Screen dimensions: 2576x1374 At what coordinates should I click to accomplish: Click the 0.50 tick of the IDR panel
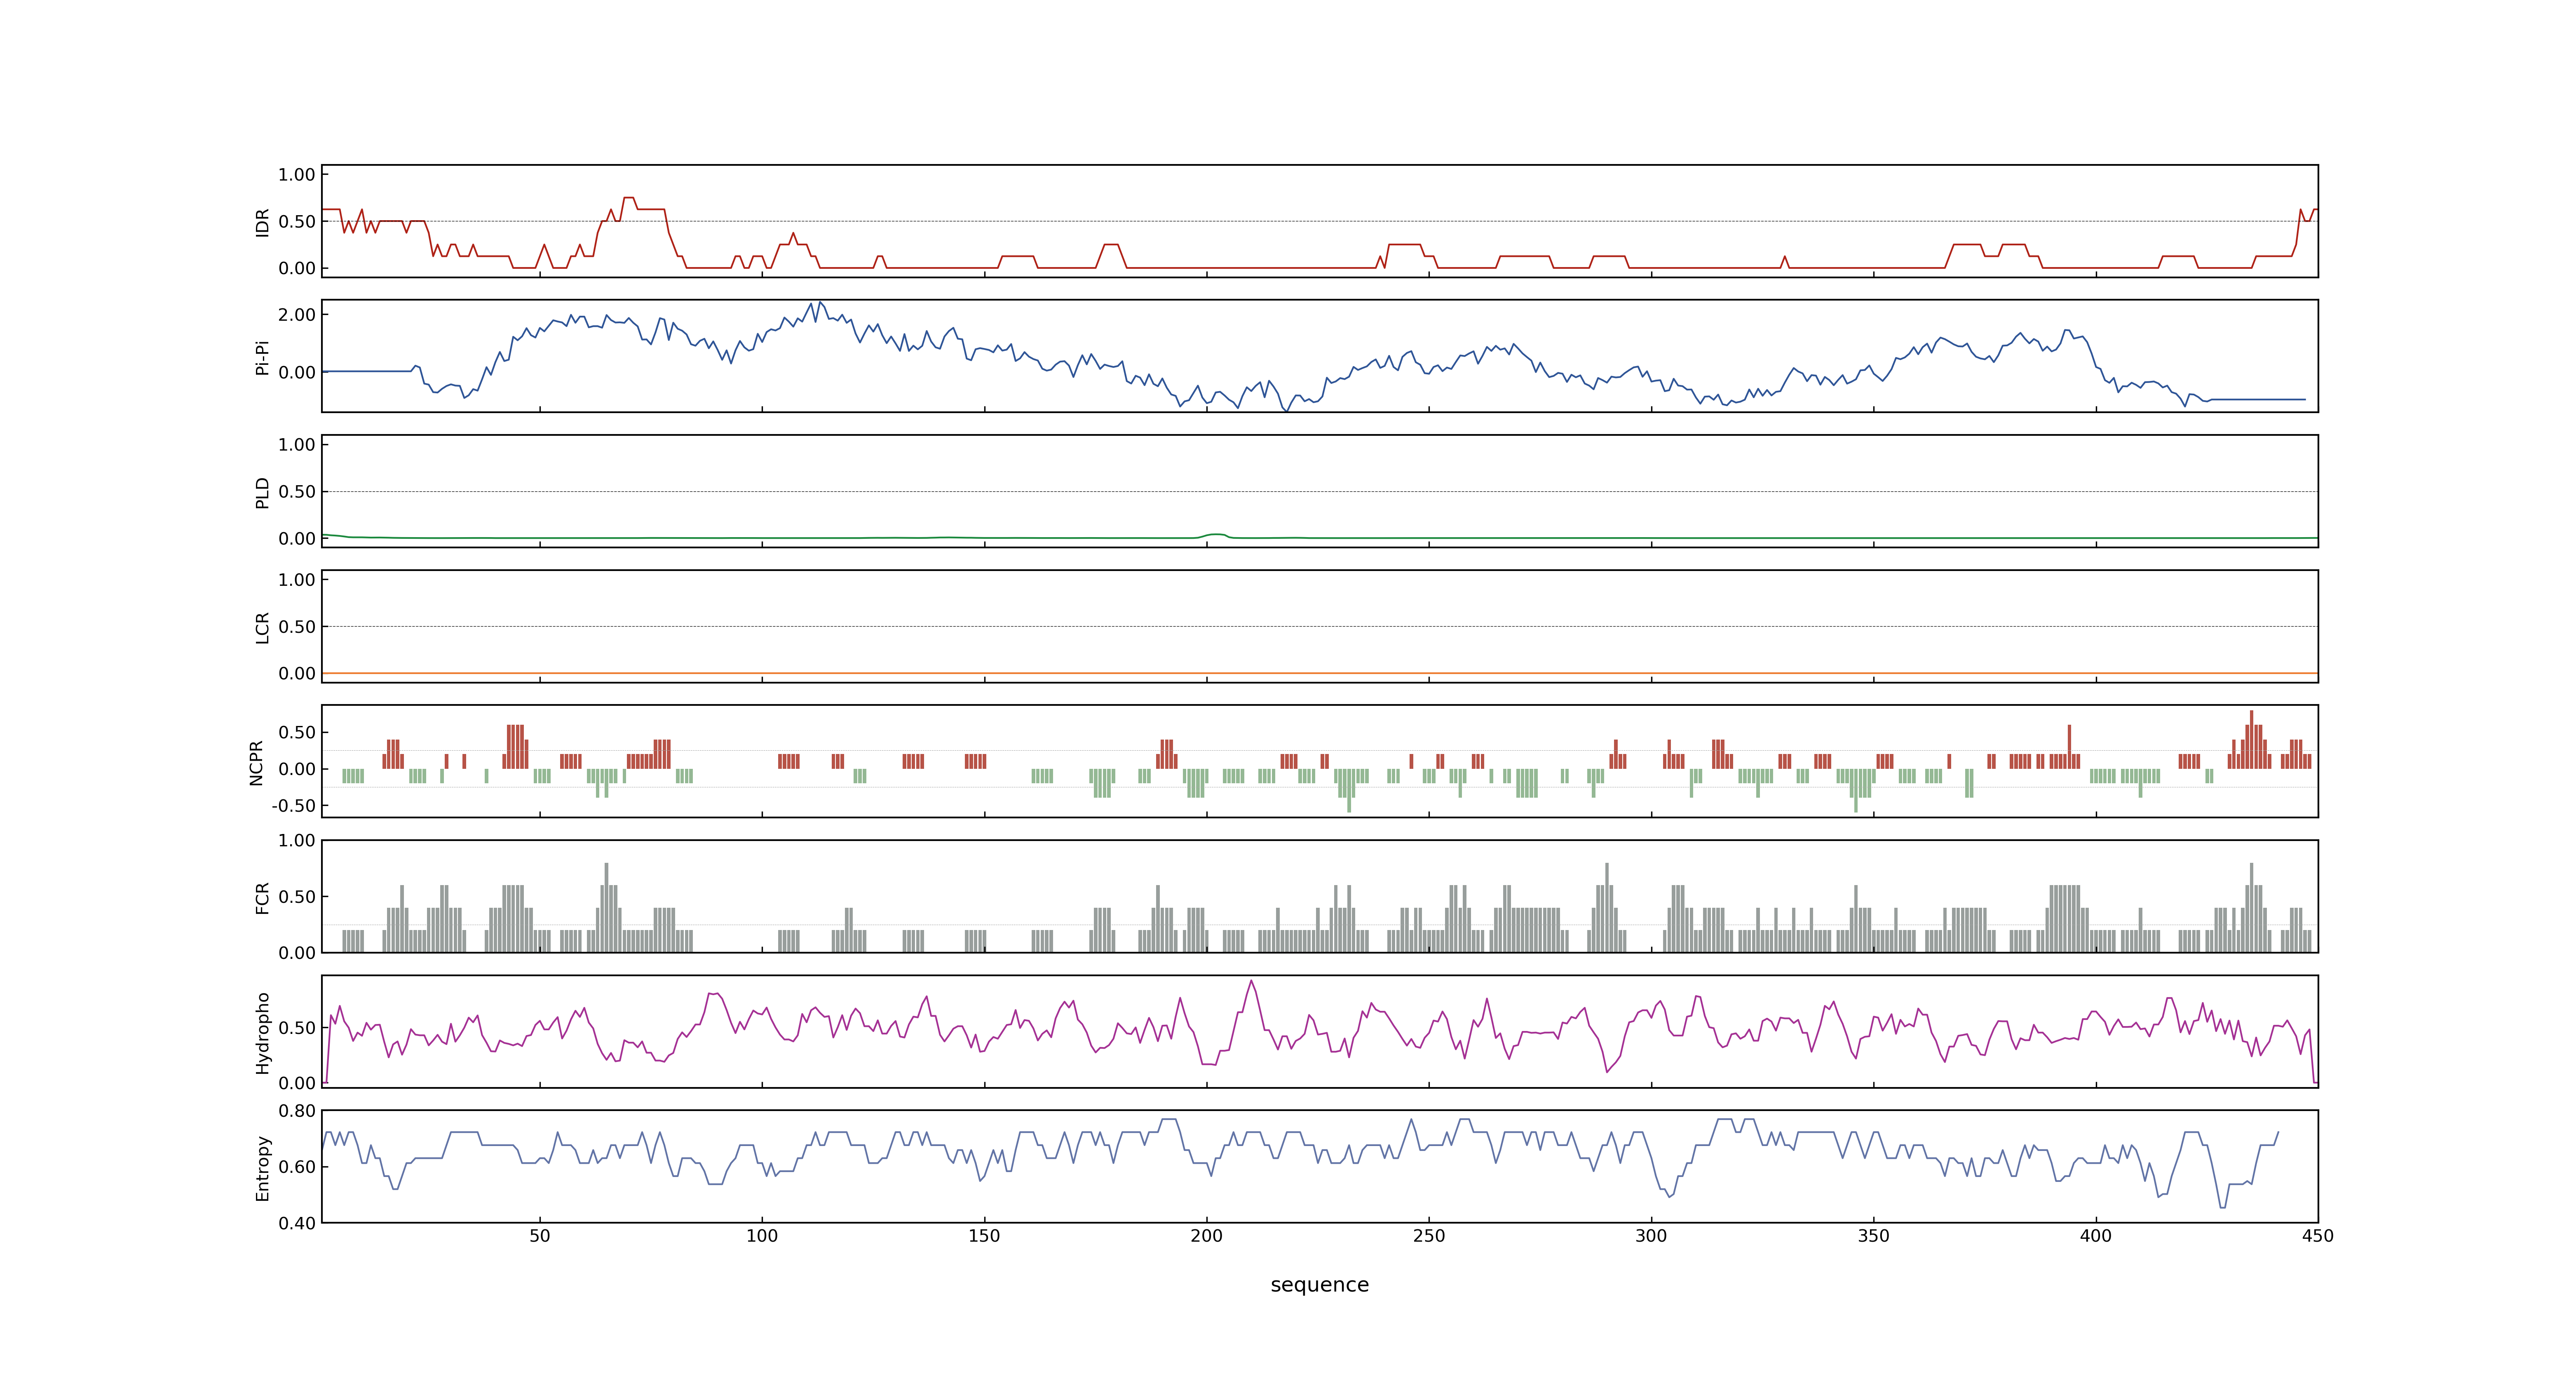297,222
